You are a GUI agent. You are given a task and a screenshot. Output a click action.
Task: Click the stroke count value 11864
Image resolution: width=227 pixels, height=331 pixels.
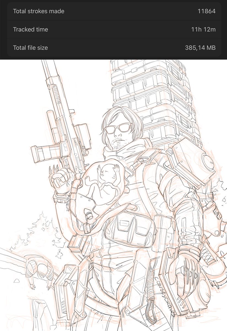[206, 11]
